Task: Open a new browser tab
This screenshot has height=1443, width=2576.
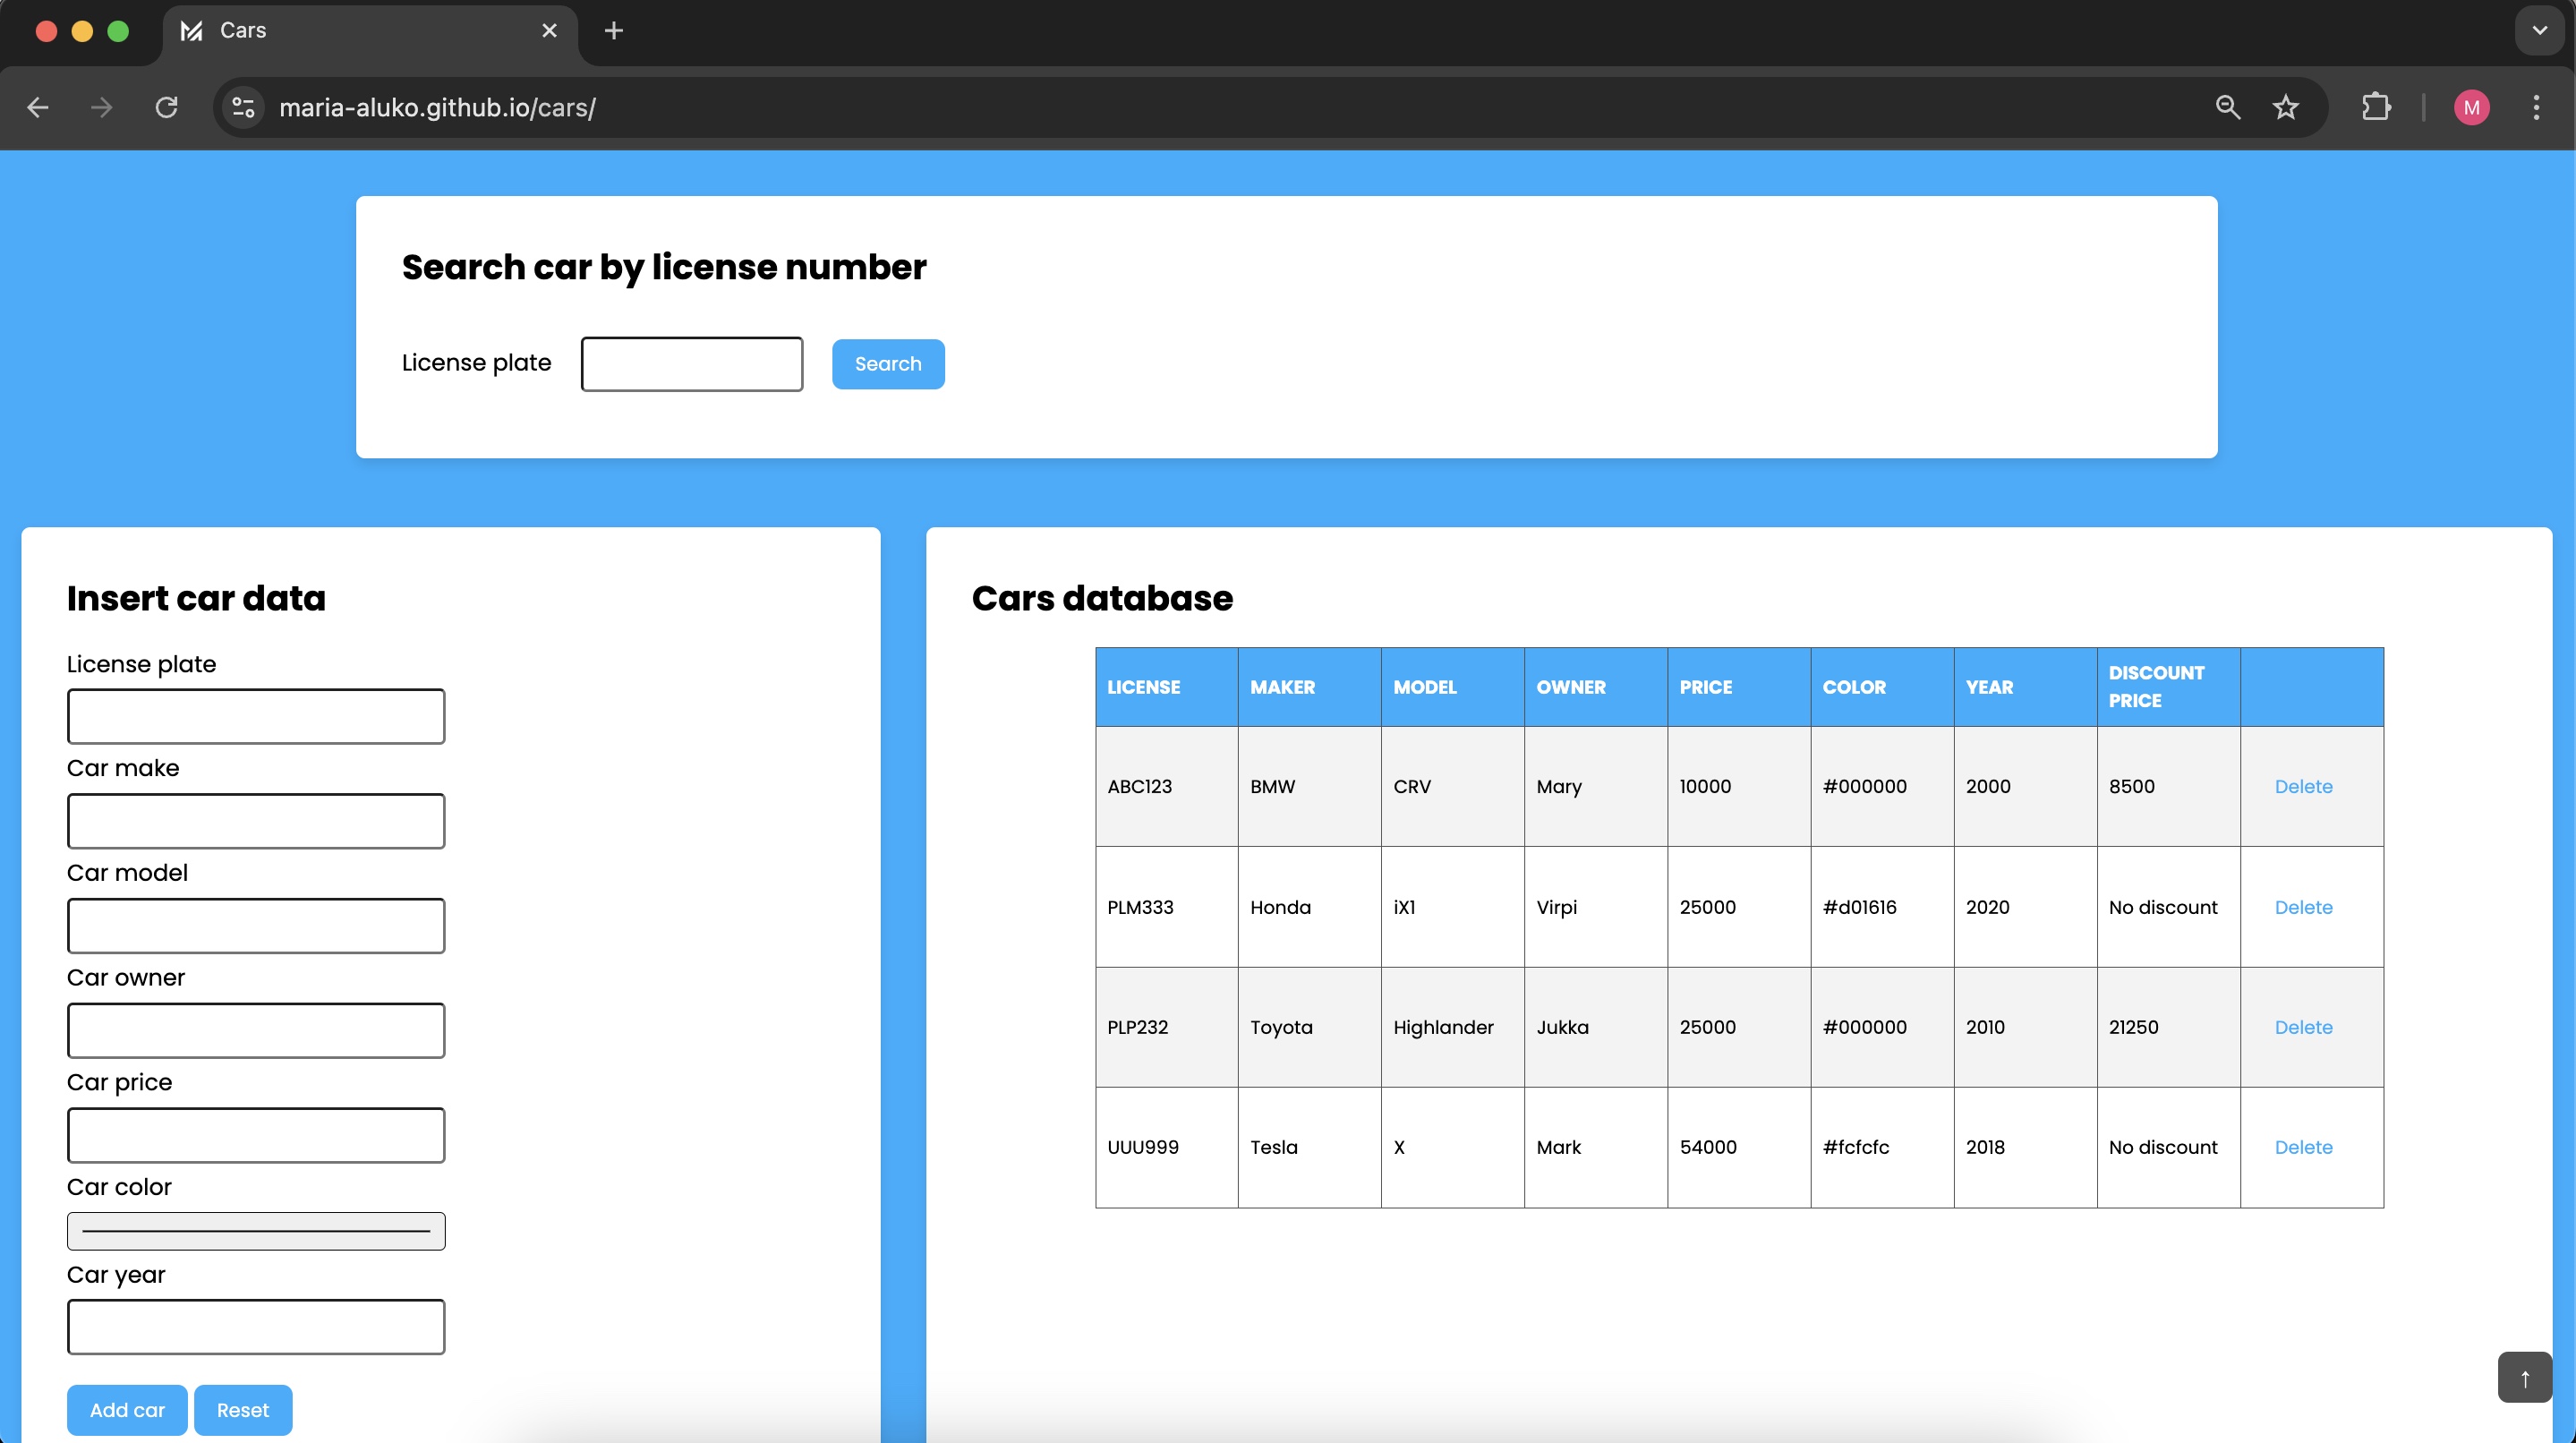Action: pos(614,31)
